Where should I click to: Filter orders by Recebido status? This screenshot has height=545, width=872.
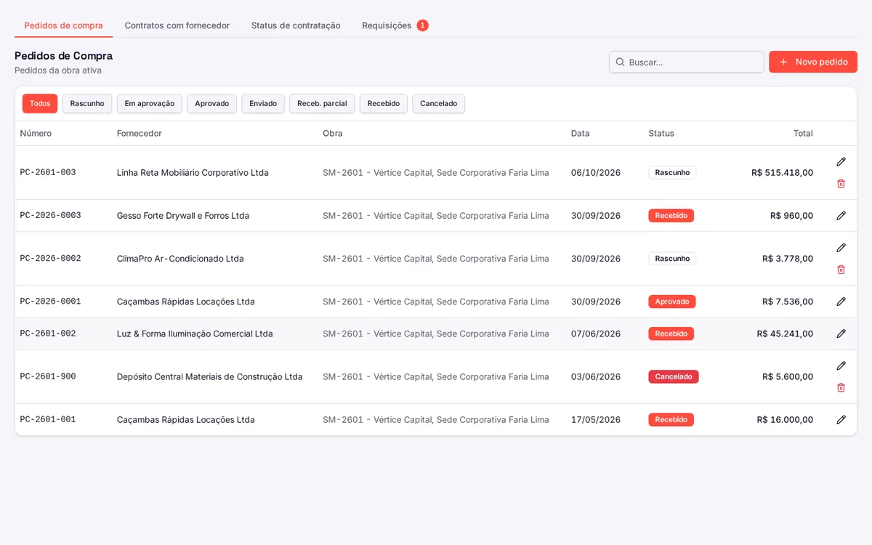(384, 103)
